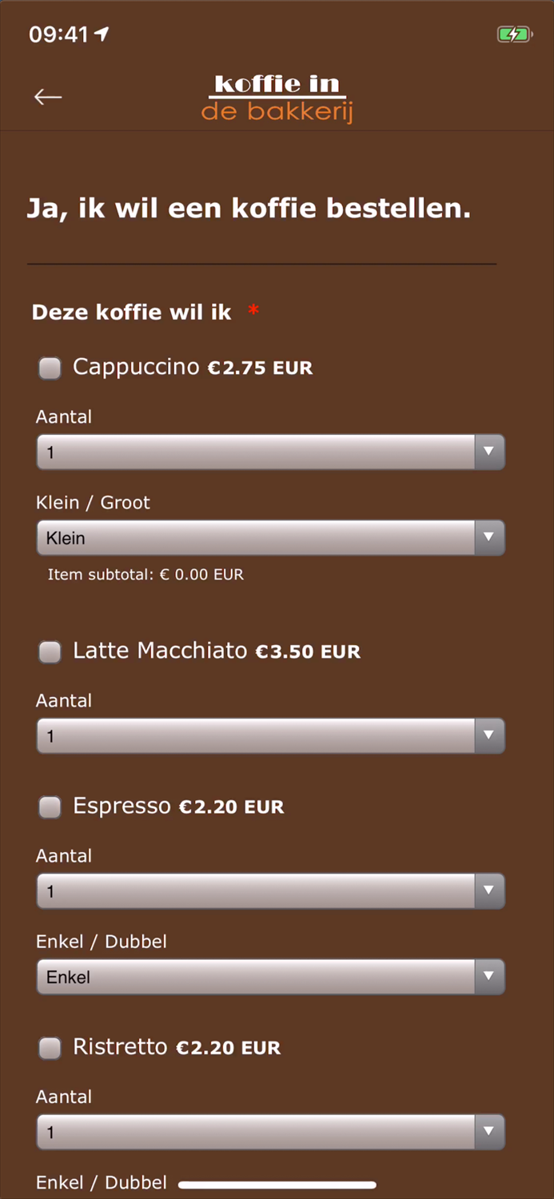Click the Cappuccino Aantal dropdown arrow icon
Viewport: 554px width, 1199px height.
488,452
